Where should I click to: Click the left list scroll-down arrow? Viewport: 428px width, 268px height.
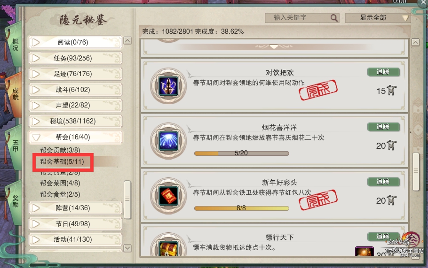(x=127, y=248)
